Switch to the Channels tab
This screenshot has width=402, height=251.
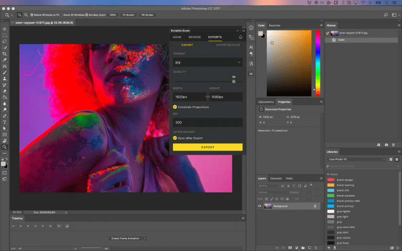(x=276, y=178)
